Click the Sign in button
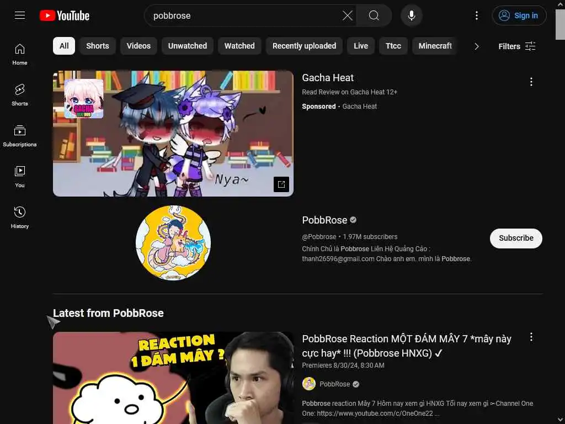 click(519, 15)
